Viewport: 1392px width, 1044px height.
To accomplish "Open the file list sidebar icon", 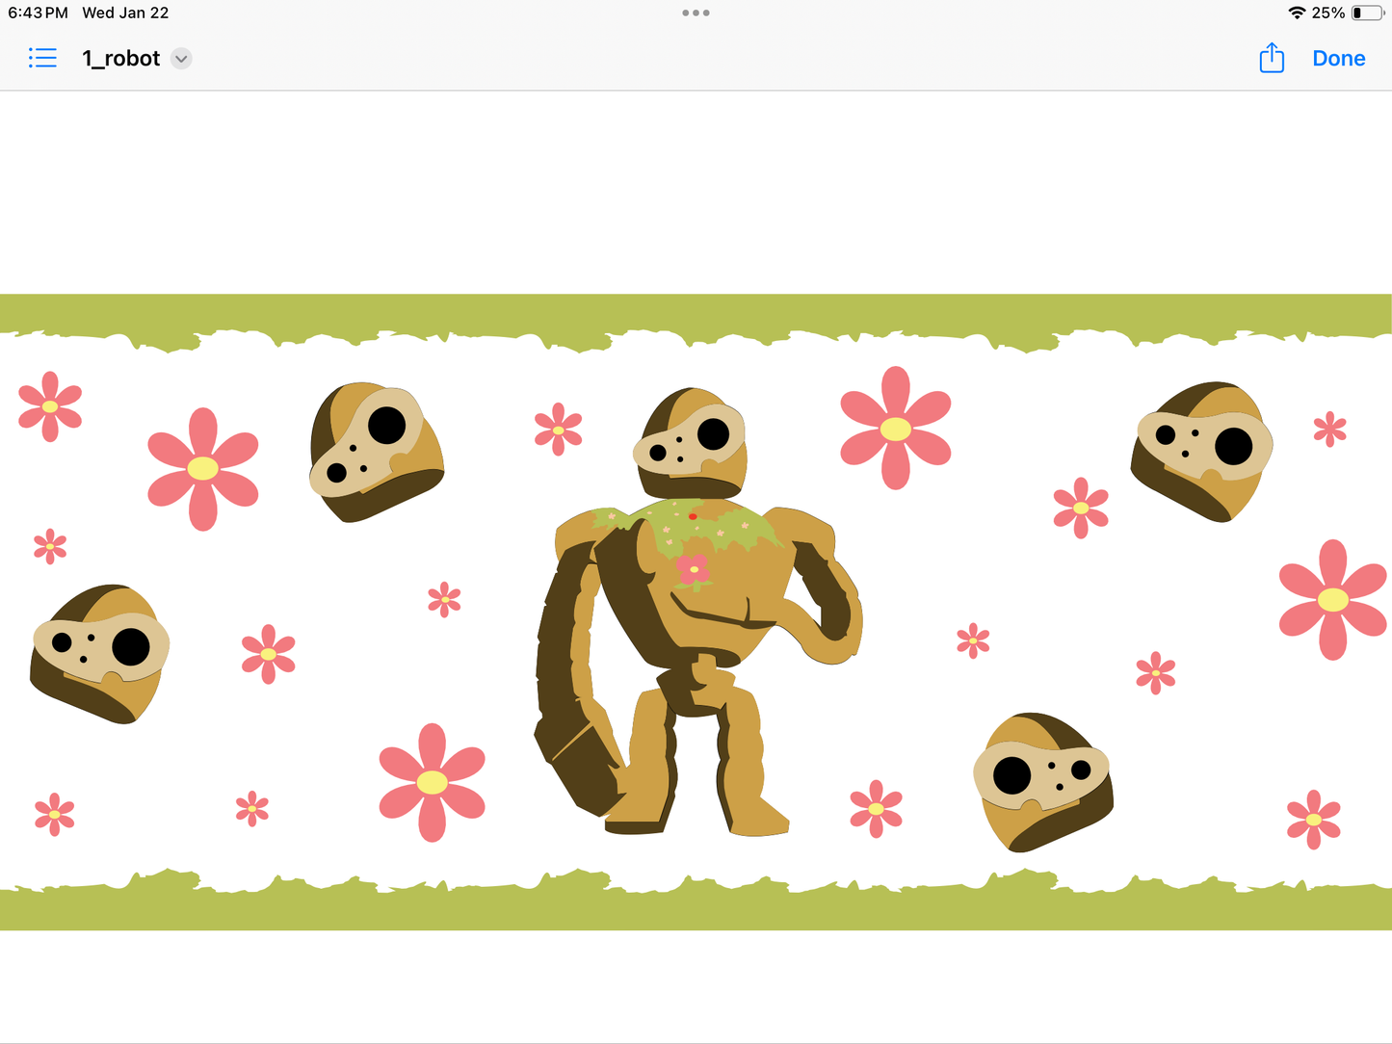I will (42, 59).
